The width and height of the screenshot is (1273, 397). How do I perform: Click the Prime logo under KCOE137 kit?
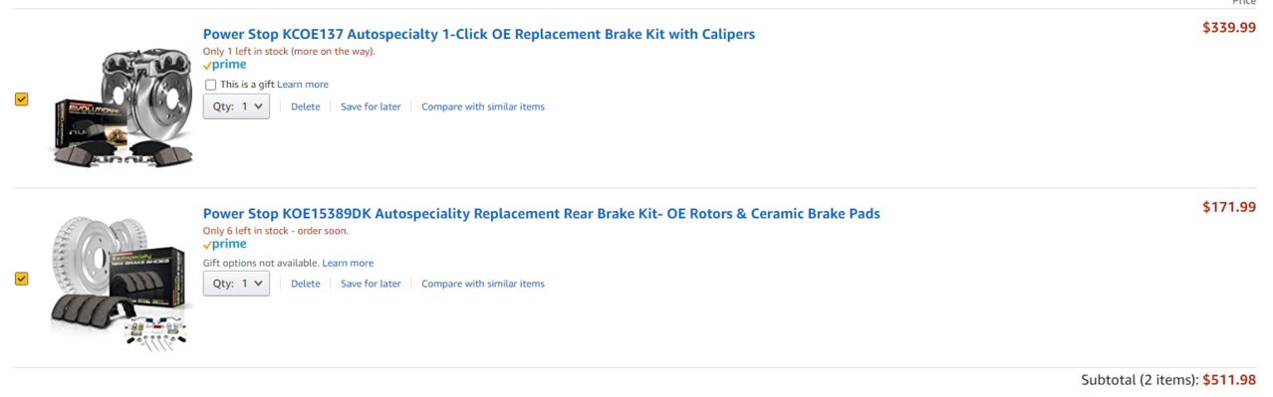224,65
